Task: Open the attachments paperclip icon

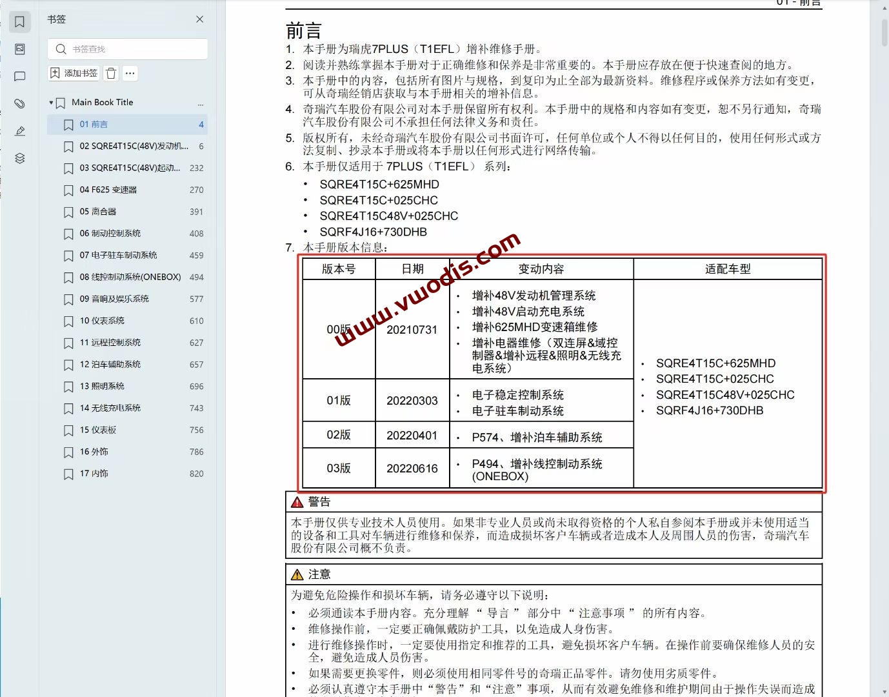Action: coord(20,103)
